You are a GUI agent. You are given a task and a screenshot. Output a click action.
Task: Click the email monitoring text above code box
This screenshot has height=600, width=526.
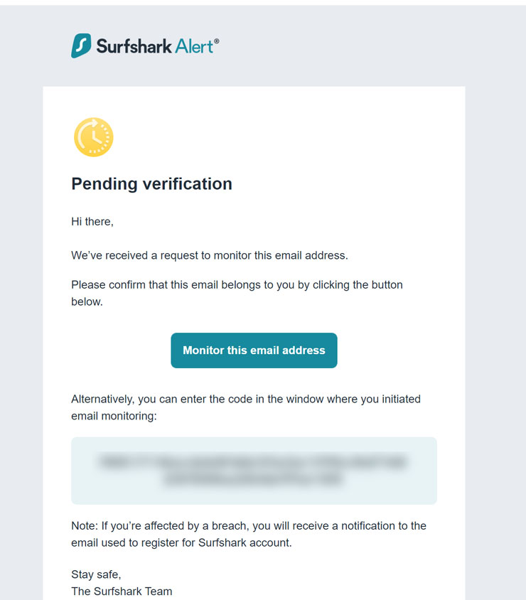(114, 416)
